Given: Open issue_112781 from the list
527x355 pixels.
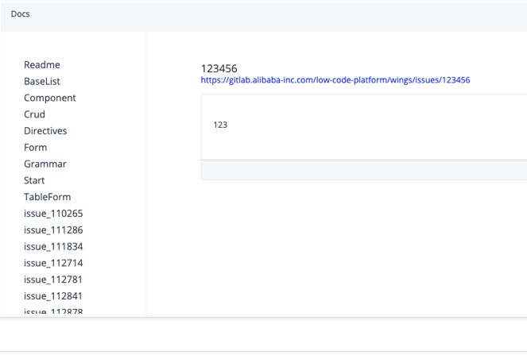Looking at the screenshot, I should click(x=53, y=280).
